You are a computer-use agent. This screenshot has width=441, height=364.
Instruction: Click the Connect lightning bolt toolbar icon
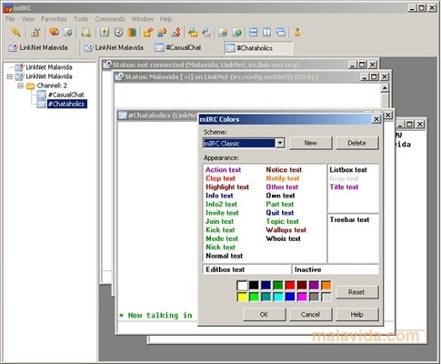click(x=15, y=32)
